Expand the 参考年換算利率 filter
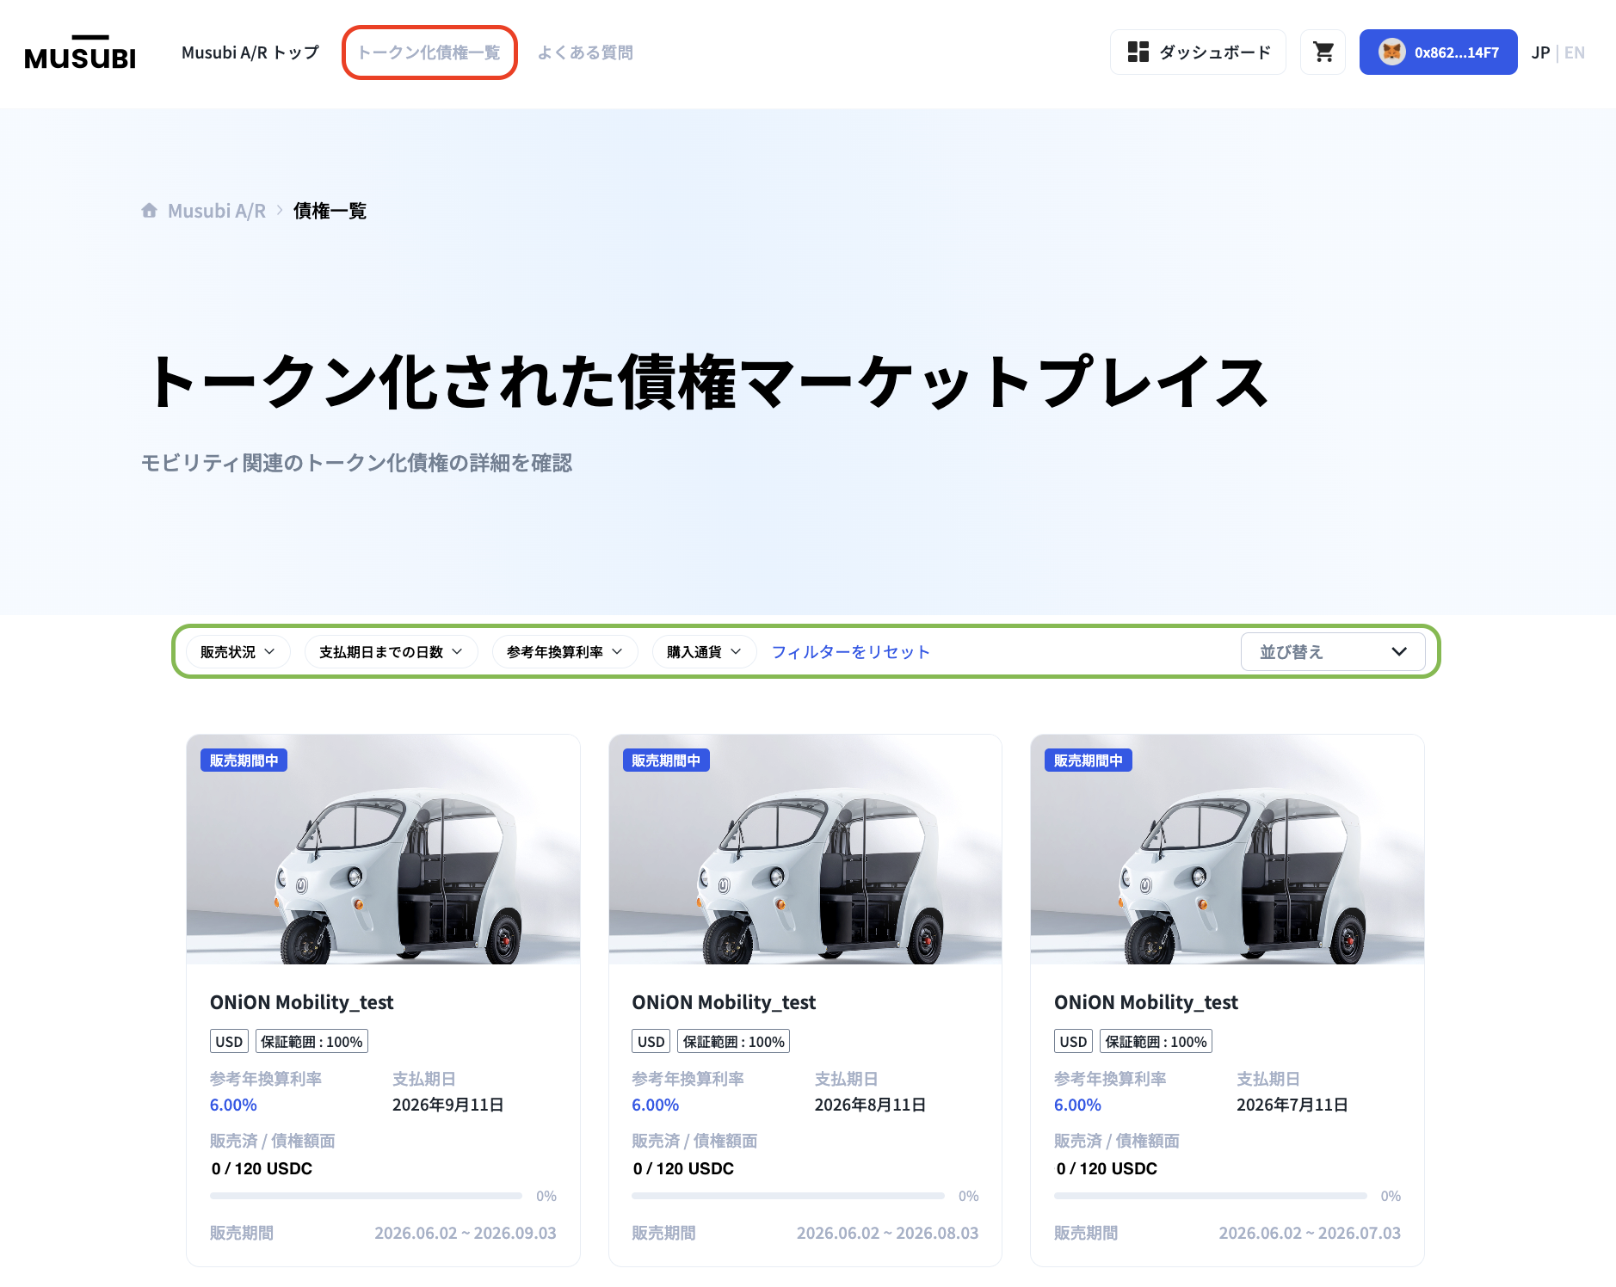The image size is (1616, 1287). pyautogui.click(x=564, y=652)
